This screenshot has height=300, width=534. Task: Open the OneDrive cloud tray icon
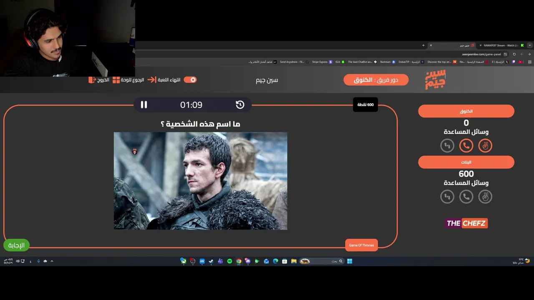(45, 261)
